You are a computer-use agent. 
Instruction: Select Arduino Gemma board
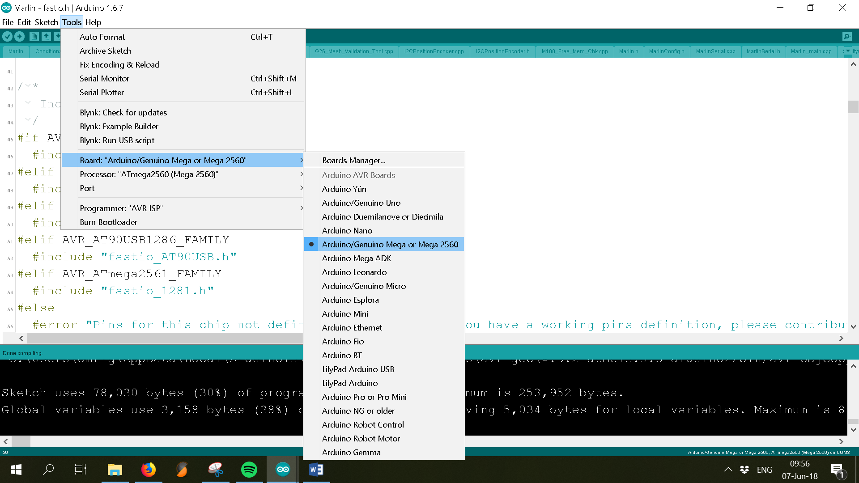(x=384, y=452)
